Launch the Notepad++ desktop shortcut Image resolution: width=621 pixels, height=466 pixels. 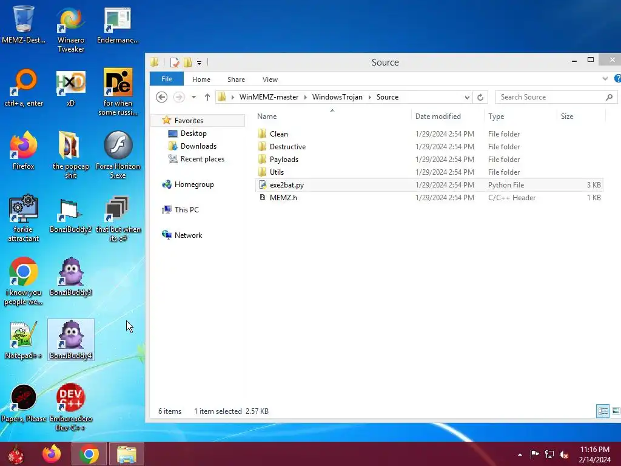24,340
